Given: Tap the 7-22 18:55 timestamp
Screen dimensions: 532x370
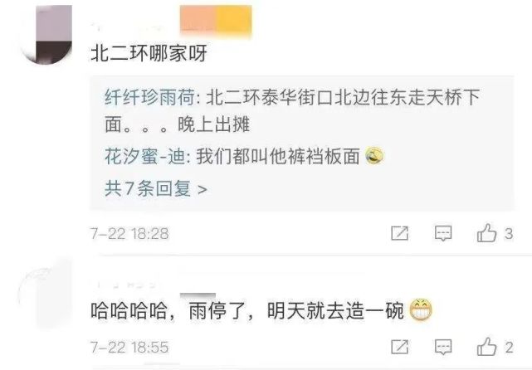Looking at the screenshot, I should 129,348.
